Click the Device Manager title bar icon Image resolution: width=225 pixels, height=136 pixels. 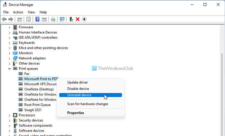[5, 4]
